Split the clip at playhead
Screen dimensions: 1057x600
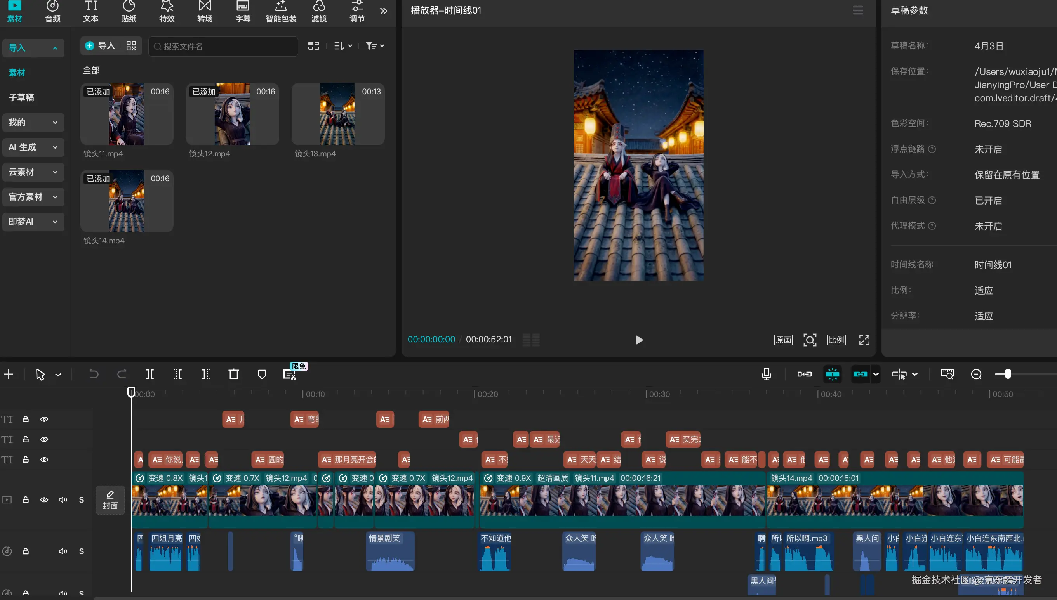150,374
